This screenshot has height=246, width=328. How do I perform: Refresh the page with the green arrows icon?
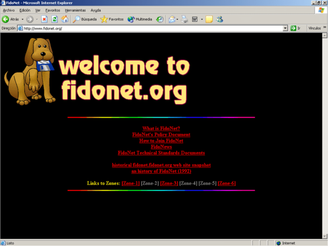click(54, 19)
